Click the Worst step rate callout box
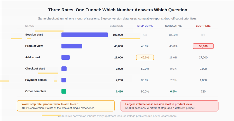234x121 pixels. pos(66,106)
